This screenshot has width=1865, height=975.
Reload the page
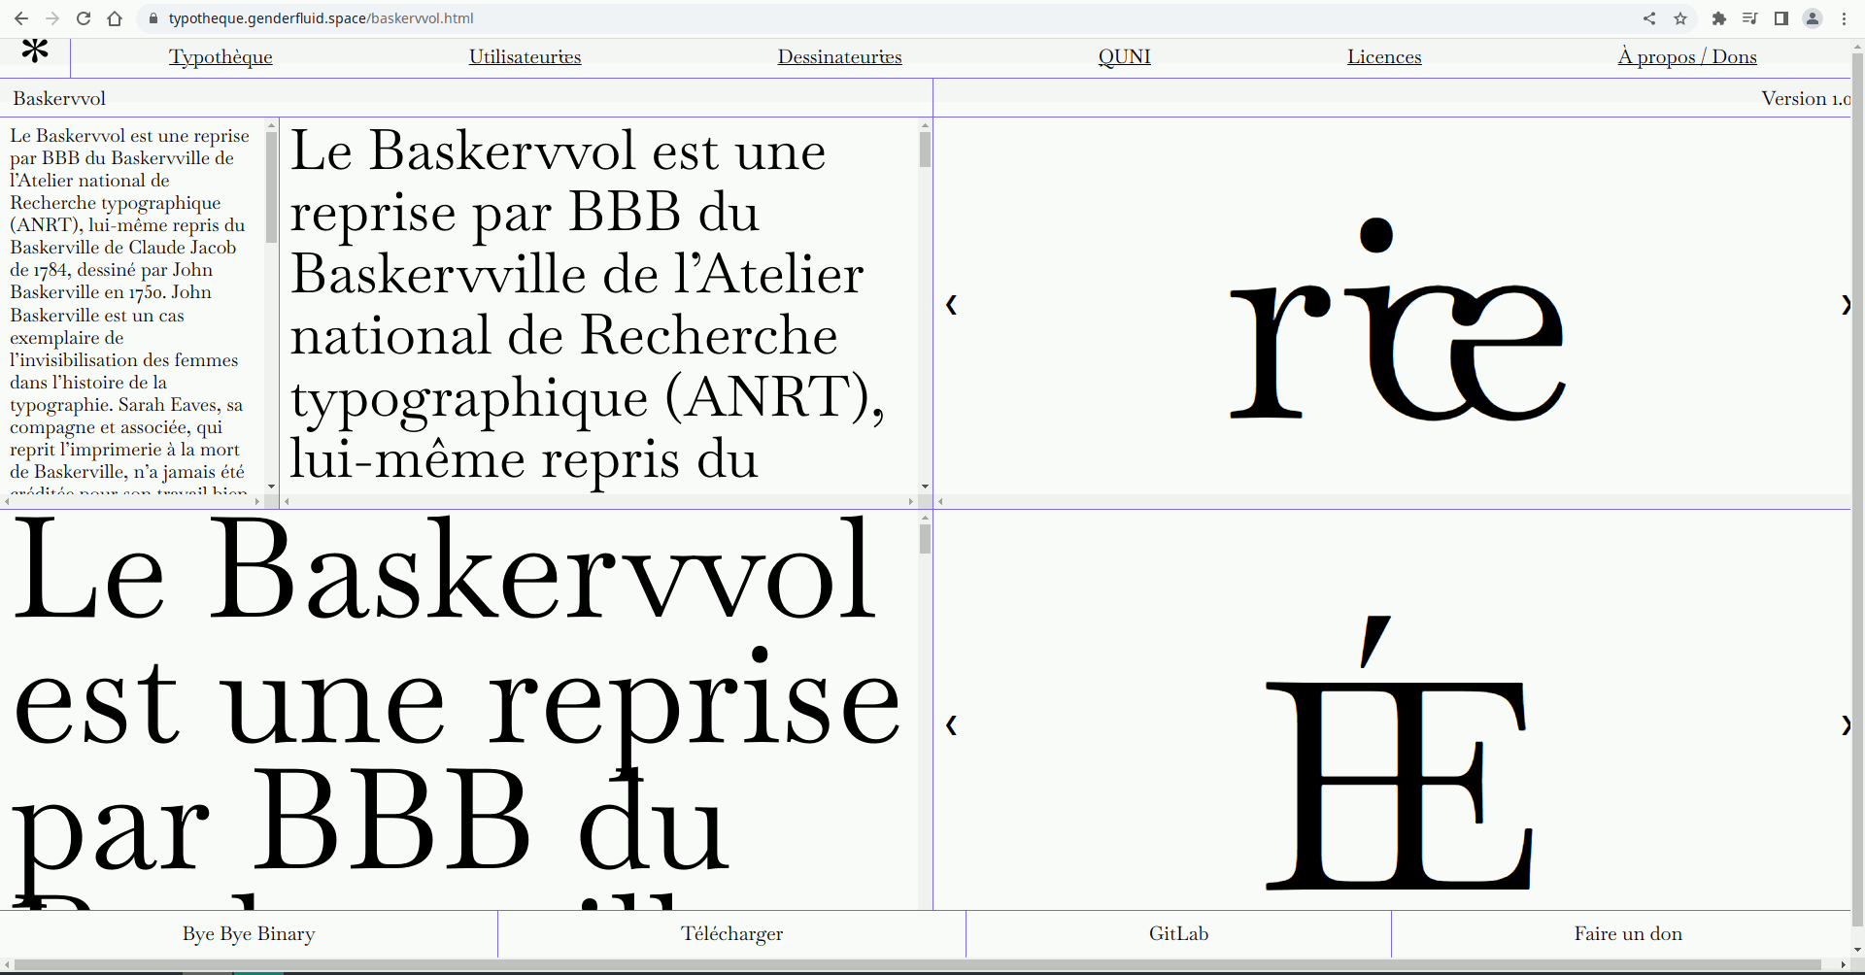coord(84,18)
